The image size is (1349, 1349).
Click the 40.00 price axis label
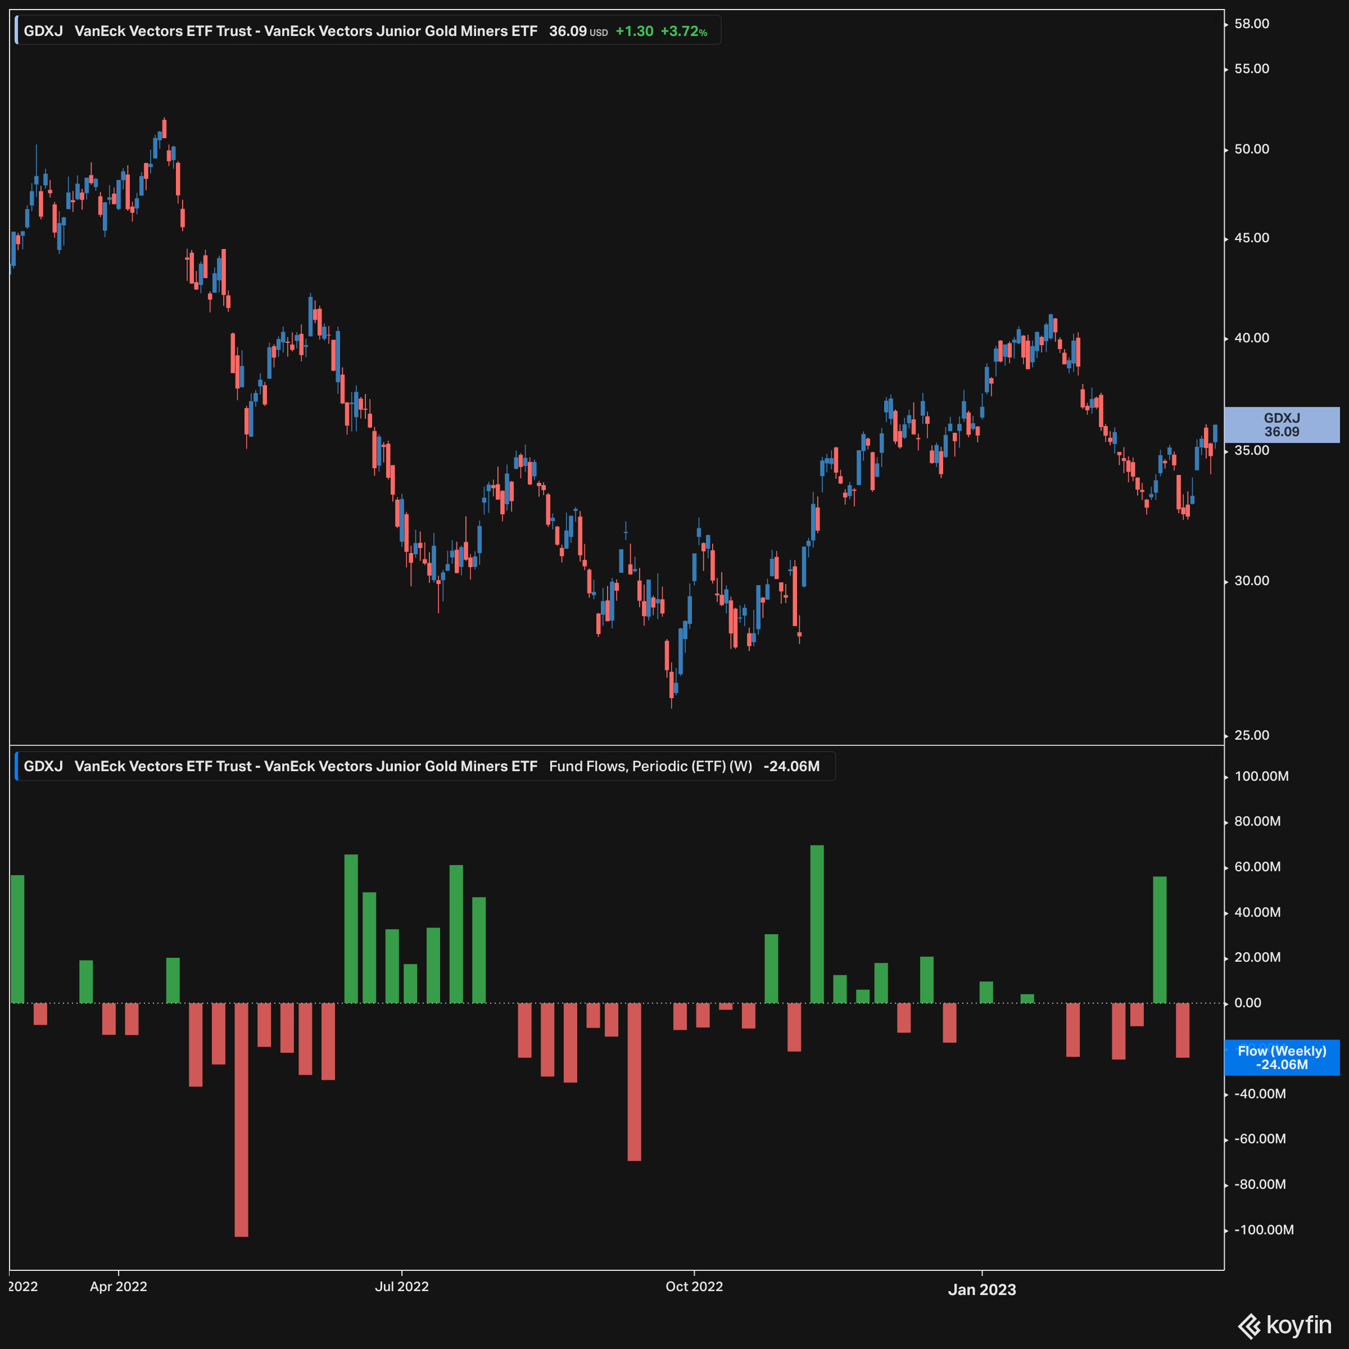tap(1251, 337)
